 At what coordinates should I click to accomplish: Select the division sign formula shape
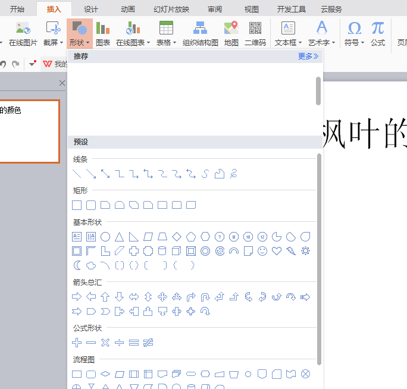[x=120, y=343]
